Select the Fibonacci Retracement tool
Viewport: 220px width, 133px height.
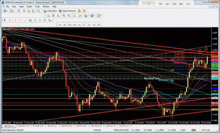click(35, 20)
